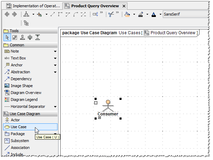This screenshot has height=160, width=213.
Task: Activate the Dependency relationship tool
Action: point(21,79)
